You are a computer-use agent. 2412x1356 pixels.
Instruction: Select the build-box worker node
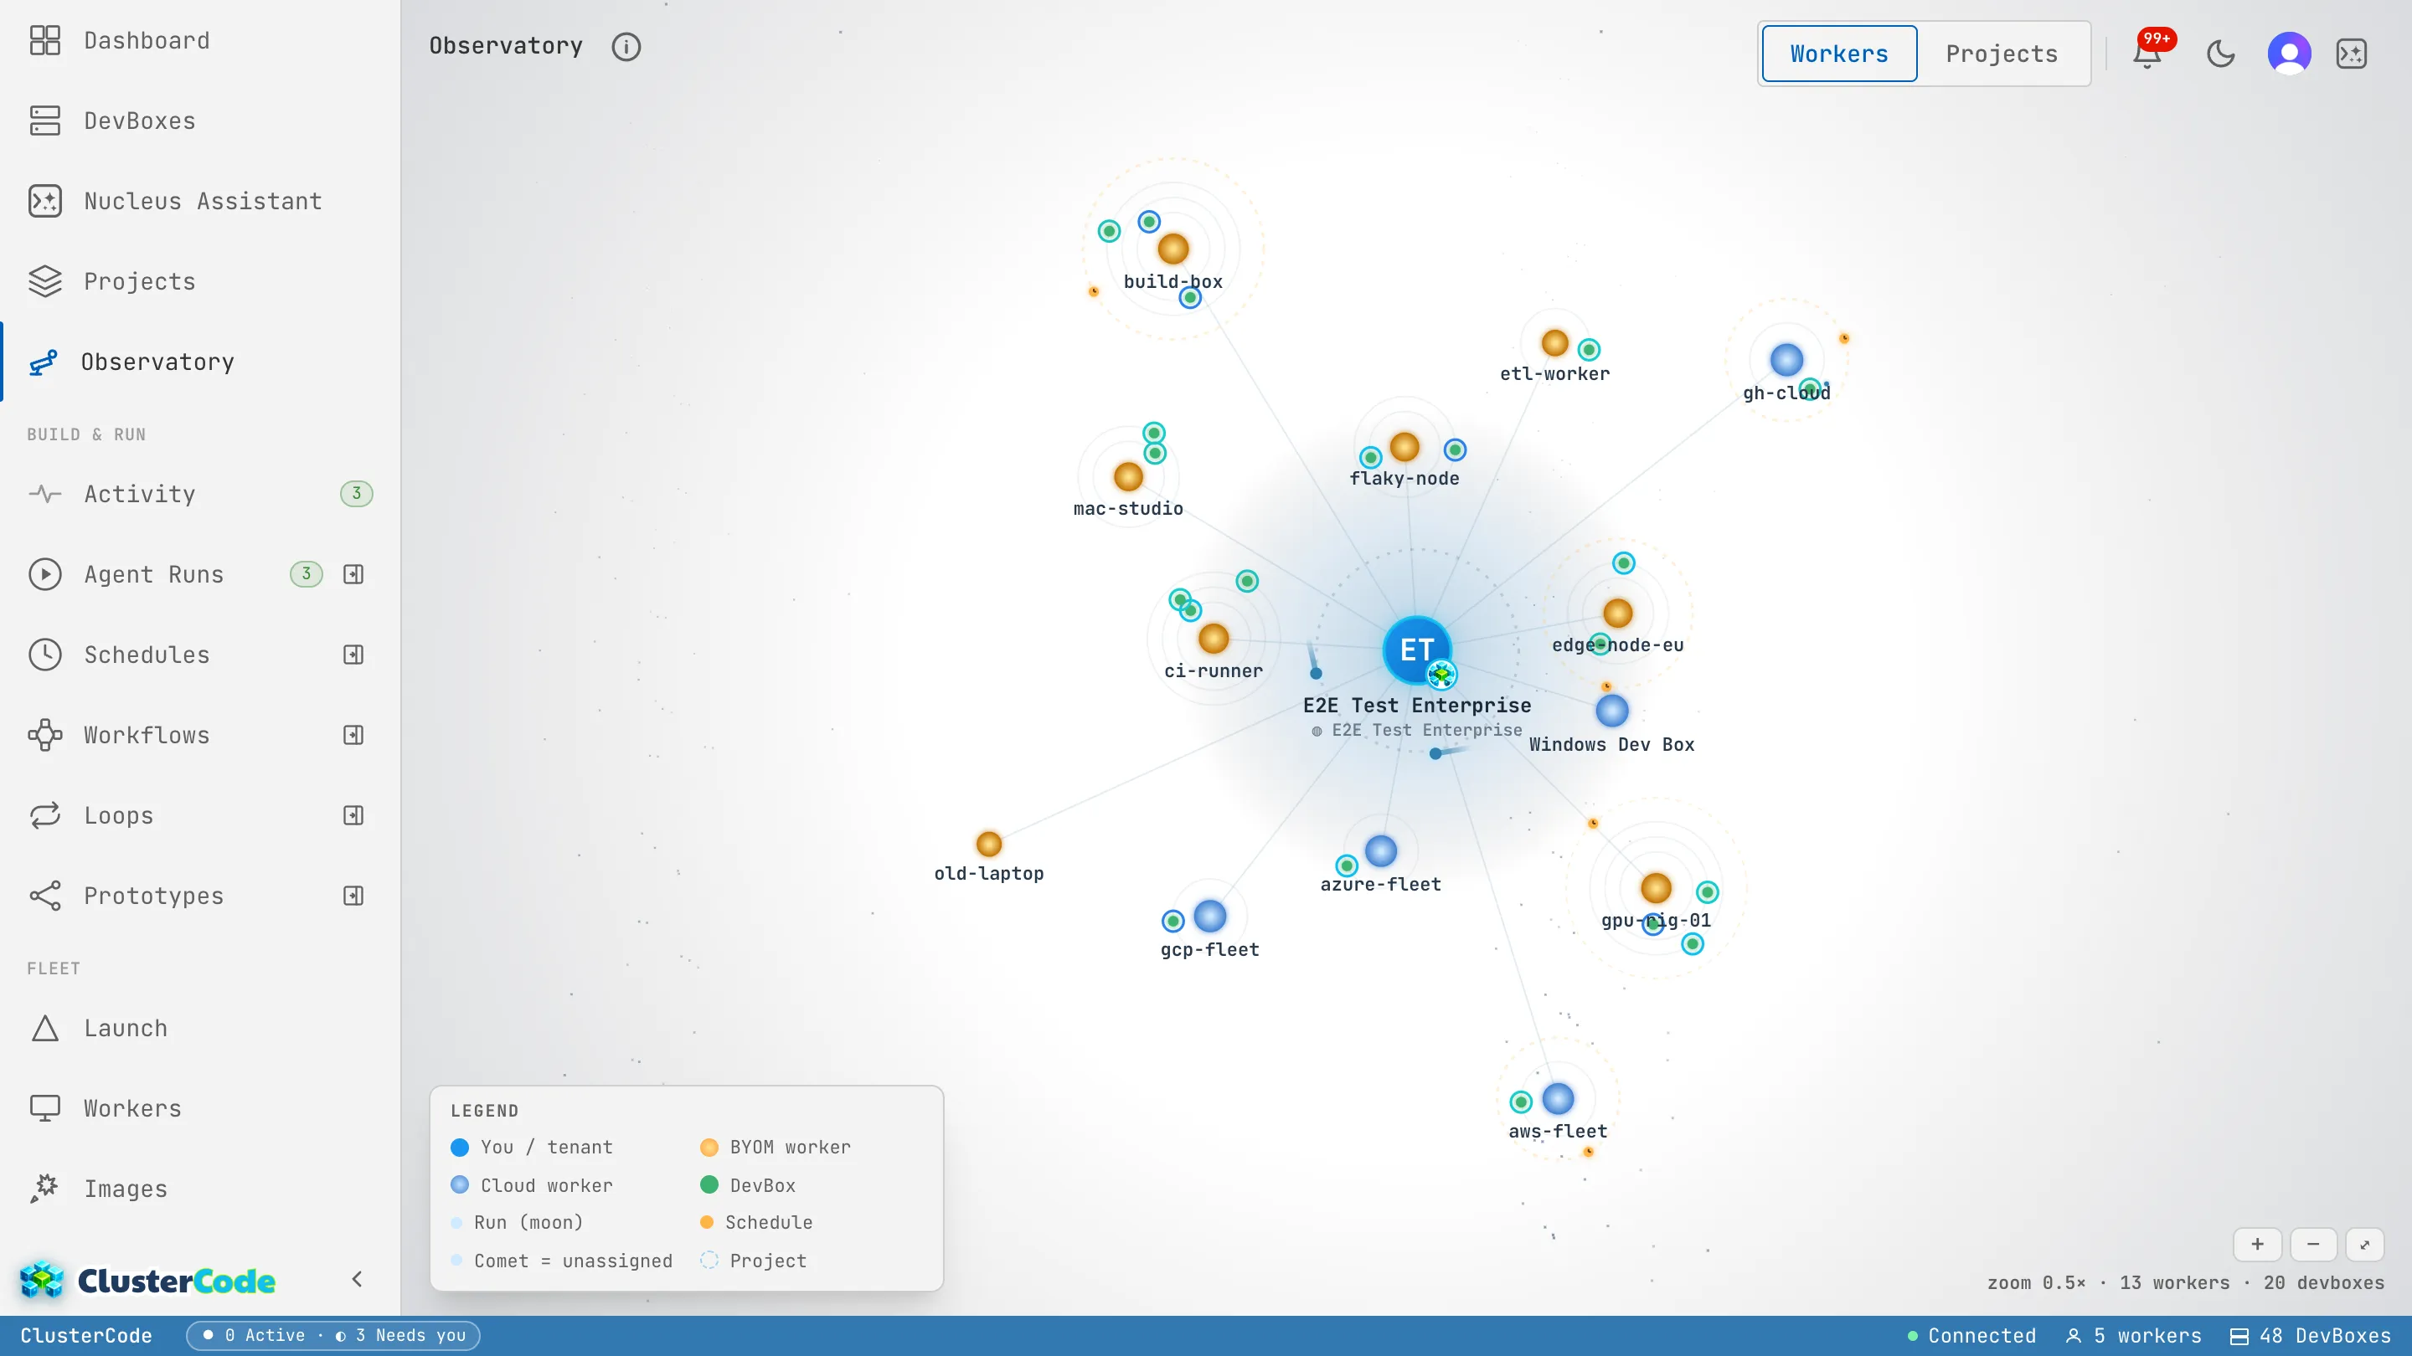click(1172, 249)
